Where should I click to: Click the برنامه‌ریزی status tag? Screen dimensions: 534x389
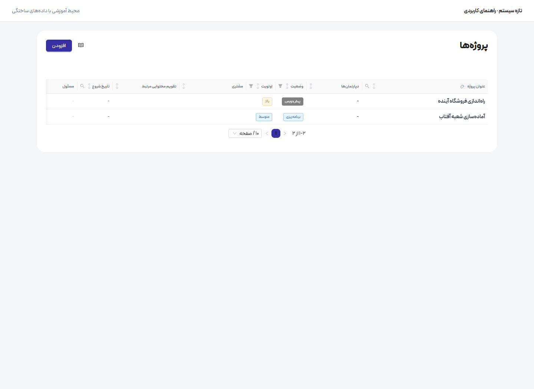(293, 117)
